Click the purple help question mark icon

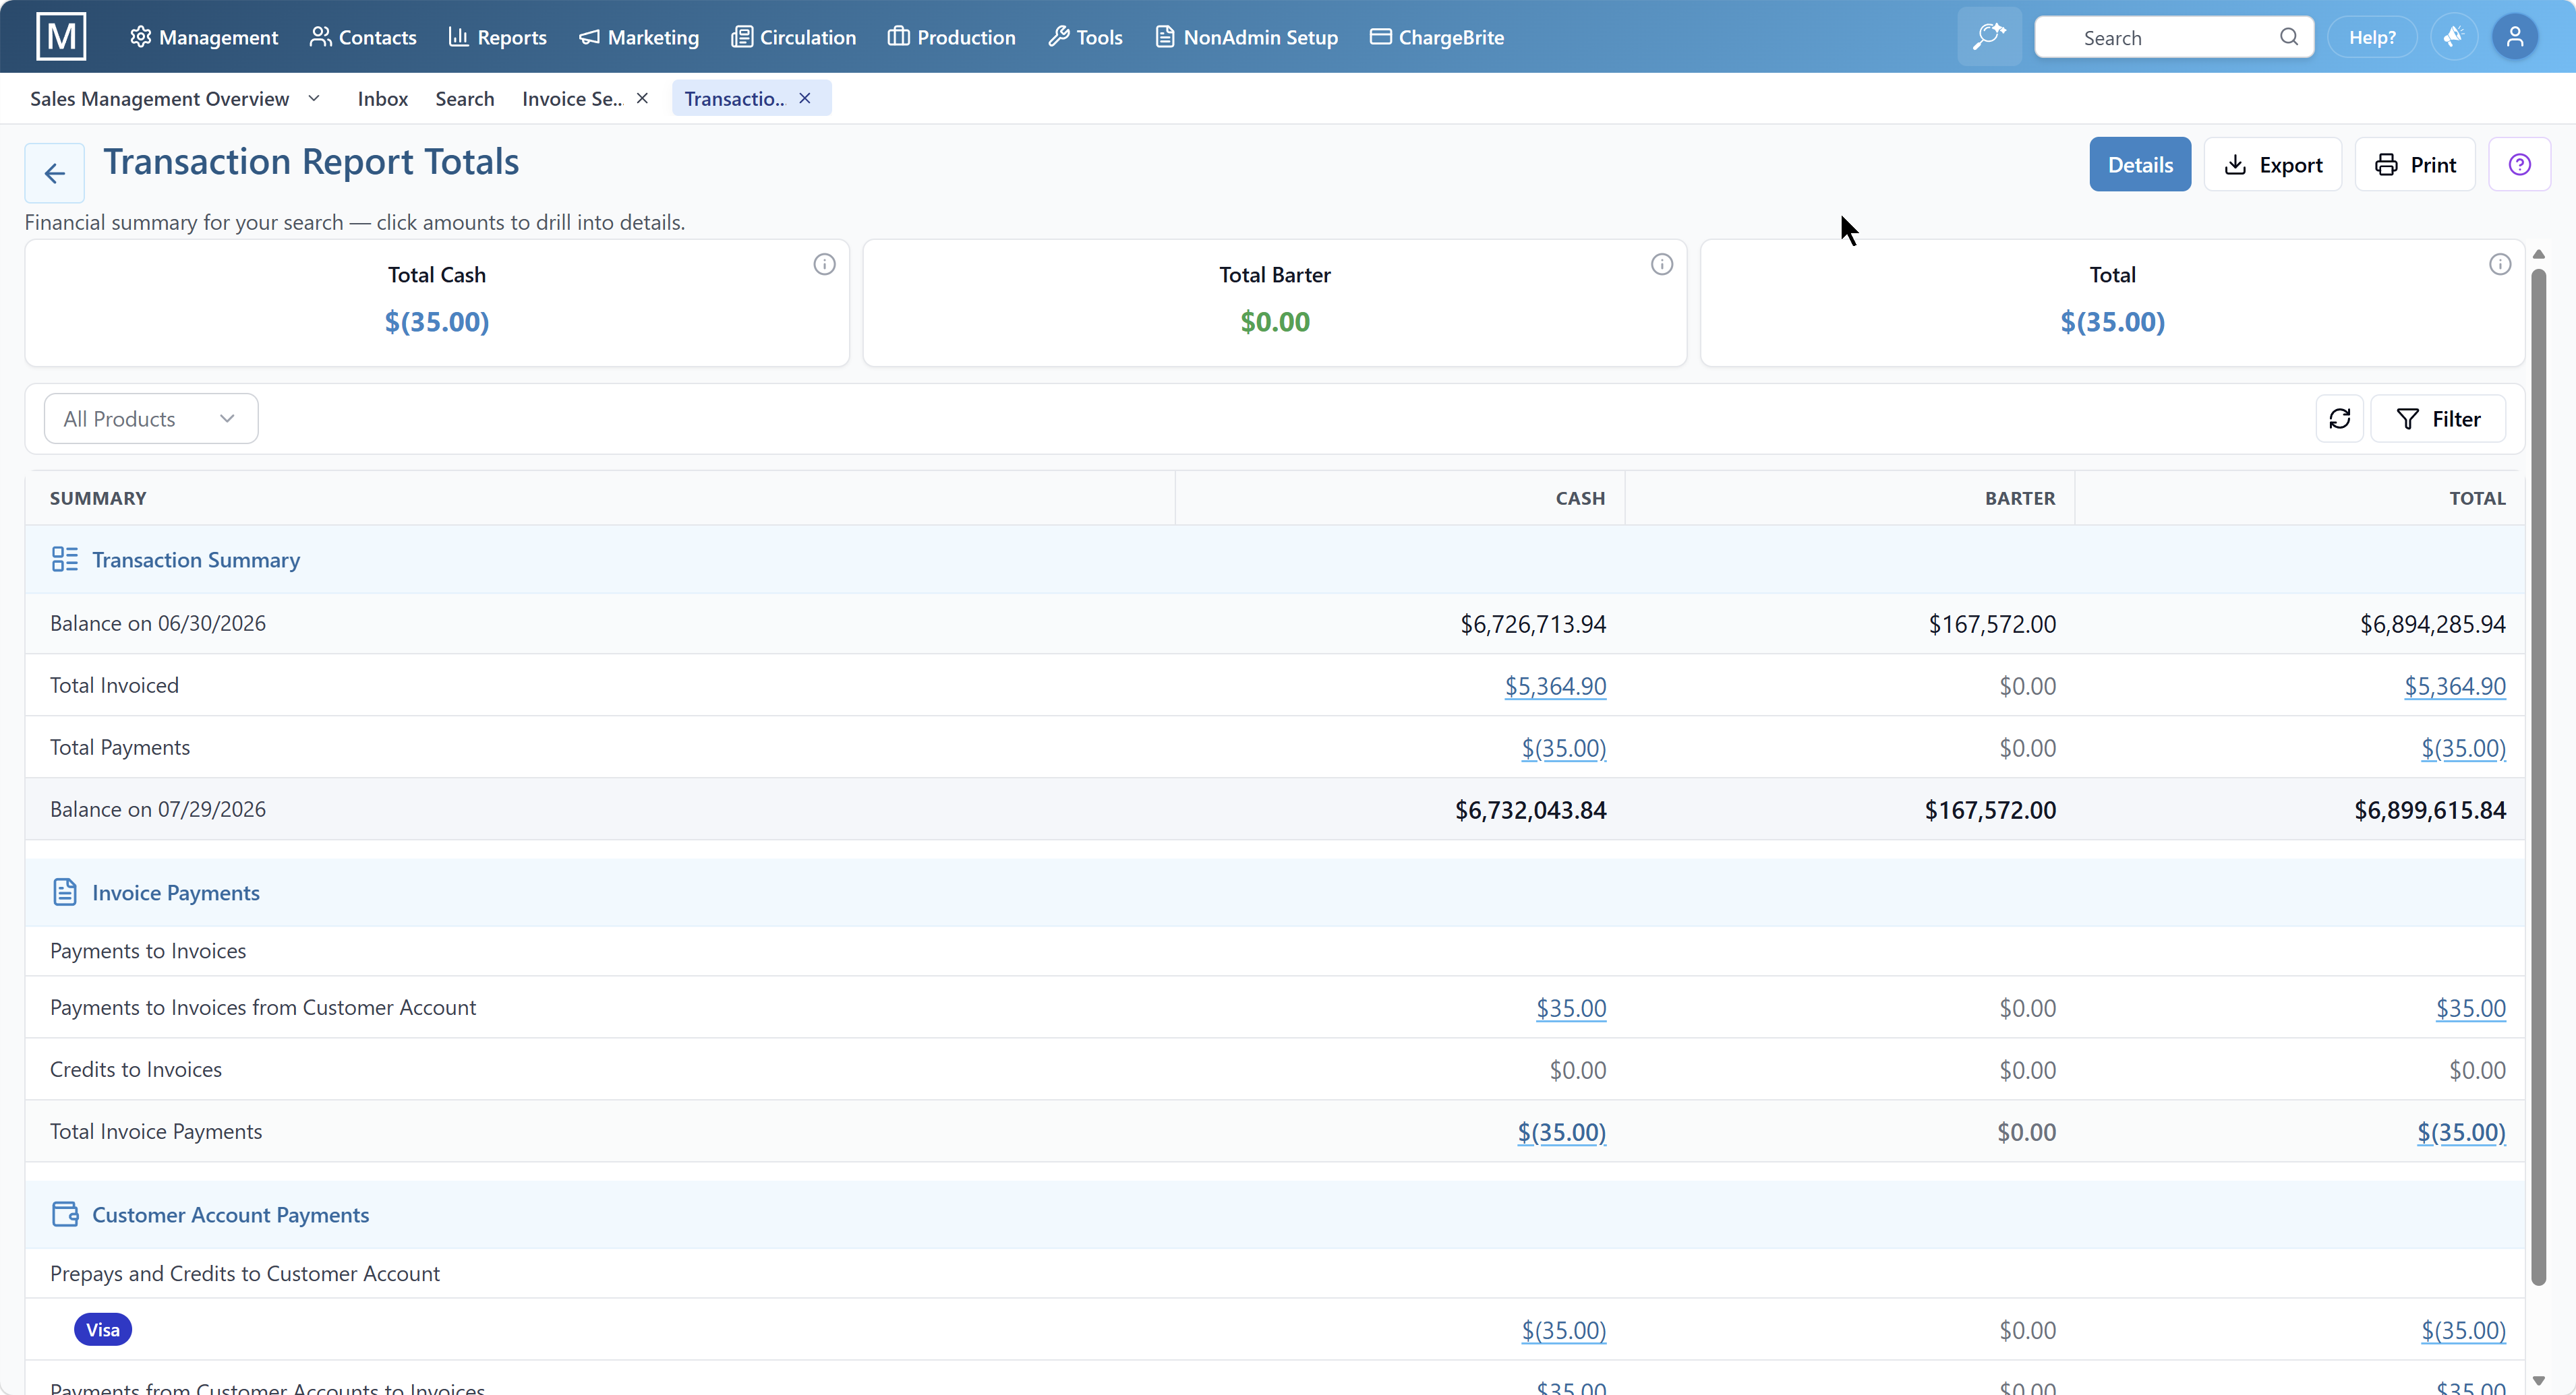[x=2519, y=164]
